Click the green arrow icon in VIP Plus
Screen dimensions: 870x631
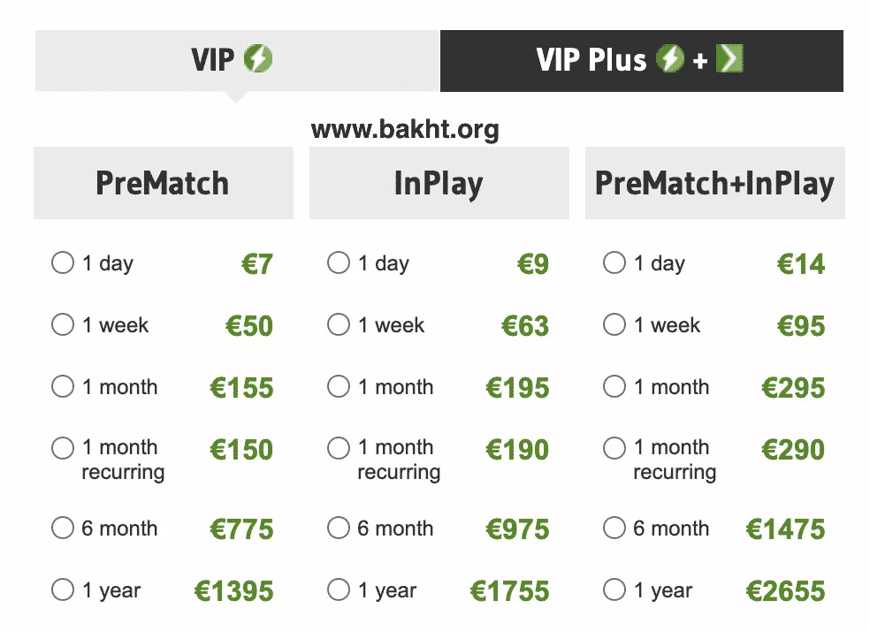pyautogui.click(x=729, y=59)
